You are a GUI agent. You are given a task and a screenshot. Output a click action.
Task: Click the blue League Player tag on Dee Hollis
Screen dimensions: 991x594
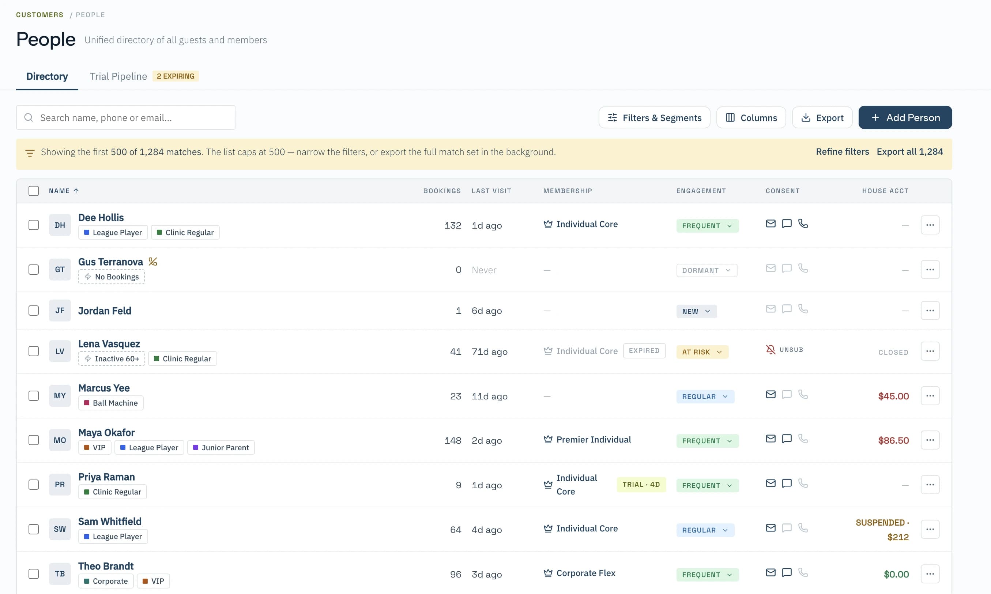113,232
